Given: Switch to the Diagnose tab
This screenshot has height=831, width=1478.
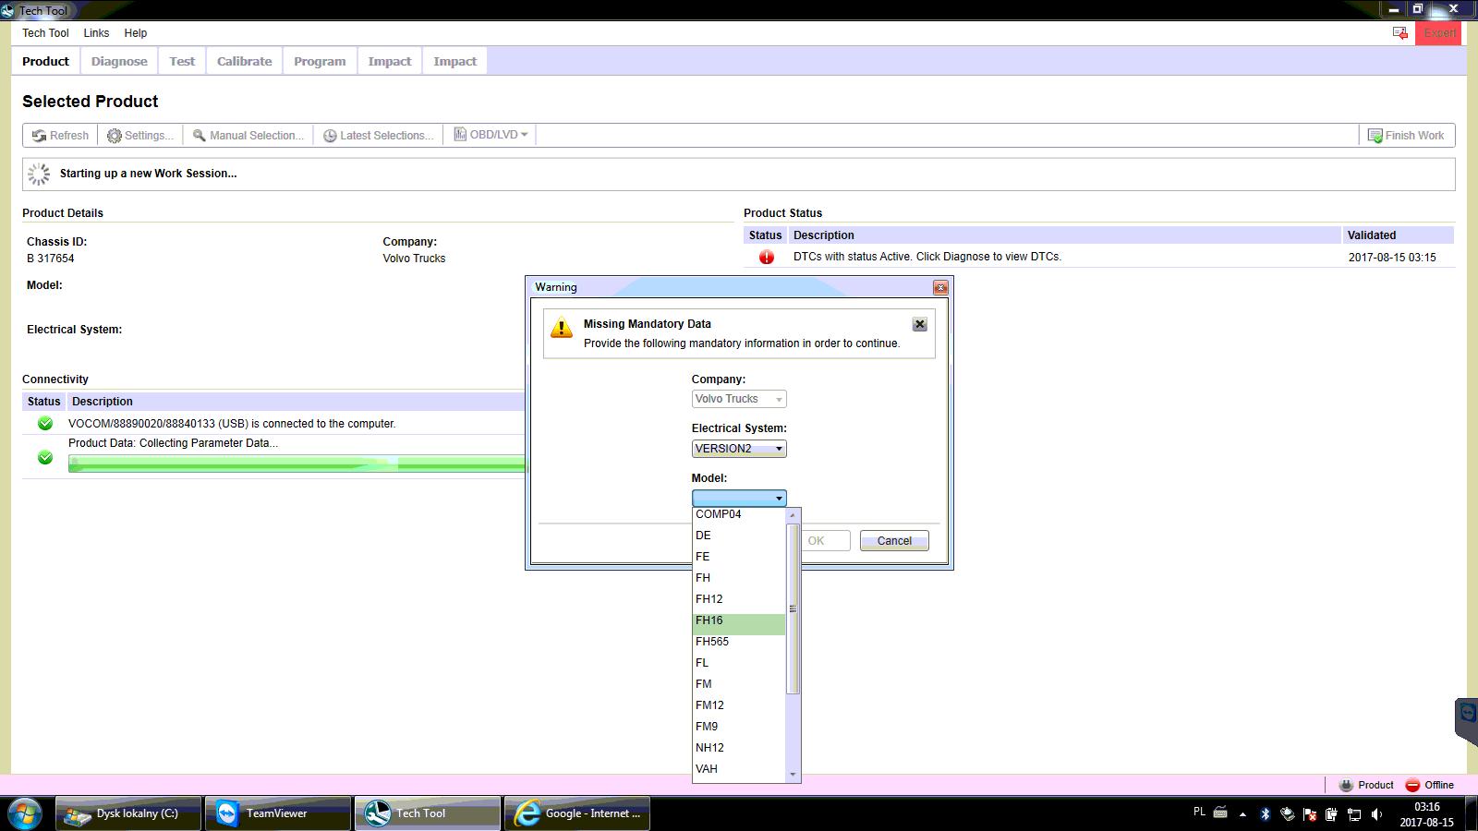Looking at the screenshot, I should [119, 61].
